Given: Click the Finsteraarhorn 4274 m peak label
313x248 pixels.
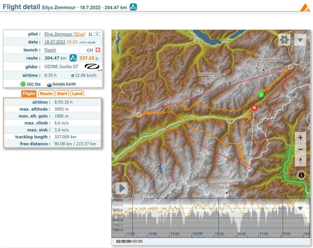Looking at the screenshot, I should click(263, 62).
